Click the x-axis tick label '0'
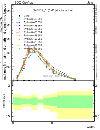The width and height of the screenshot is (100, 130). coord(13,123)
